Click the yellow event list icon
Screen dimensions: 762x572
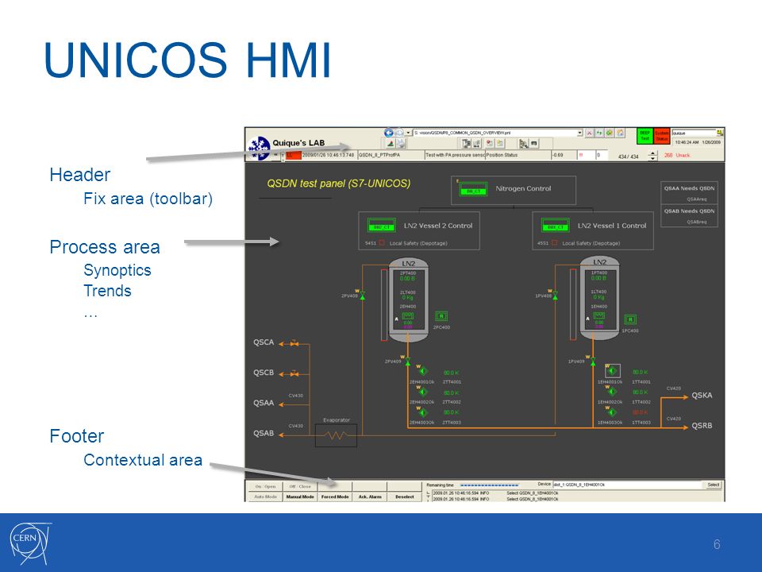pyautogui.click(x=499, y=143)
